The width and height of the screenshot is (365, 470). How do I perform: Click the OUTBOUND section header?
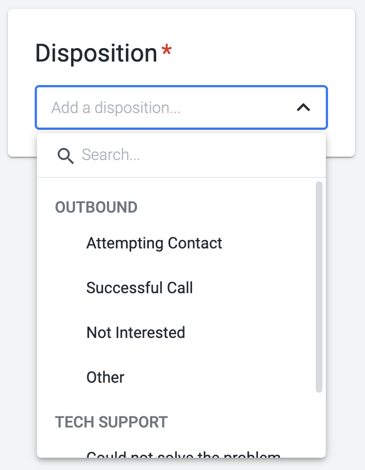click(x=96, y=207)
